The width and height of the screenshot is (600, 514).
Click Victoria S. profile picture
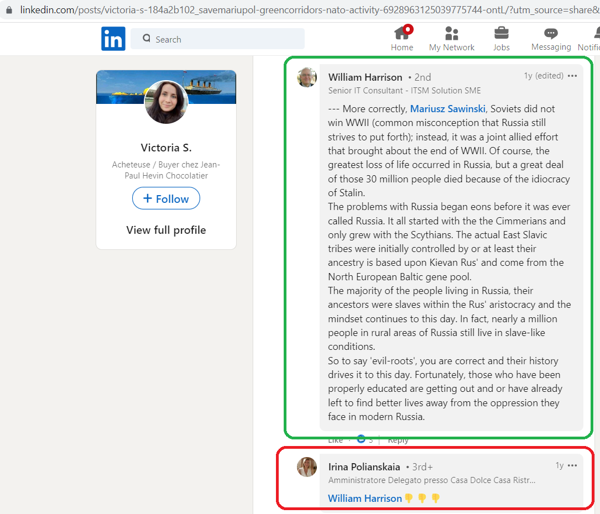[x=166, y=102]
